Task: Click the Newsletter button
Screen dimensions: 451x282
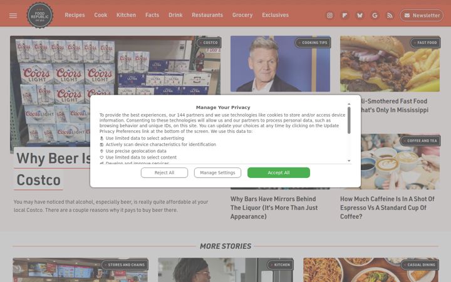Action: [422, 15]
